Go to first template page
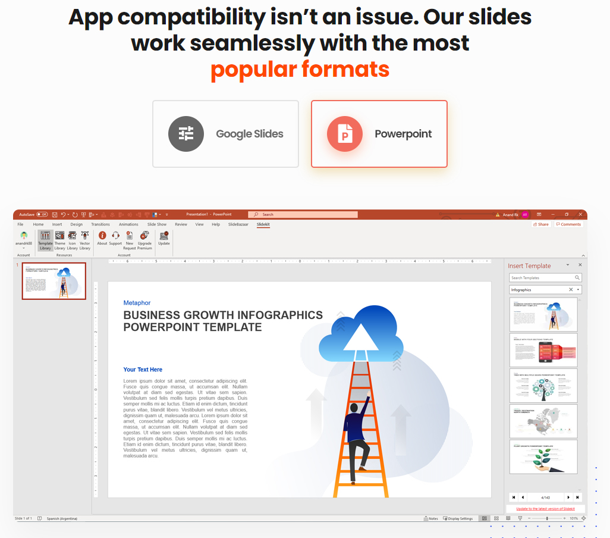 pyautogui.click(x=514, y=497)
